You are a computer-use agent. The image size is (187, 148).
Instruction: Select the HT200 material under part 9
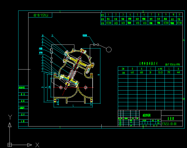[166, 23]
